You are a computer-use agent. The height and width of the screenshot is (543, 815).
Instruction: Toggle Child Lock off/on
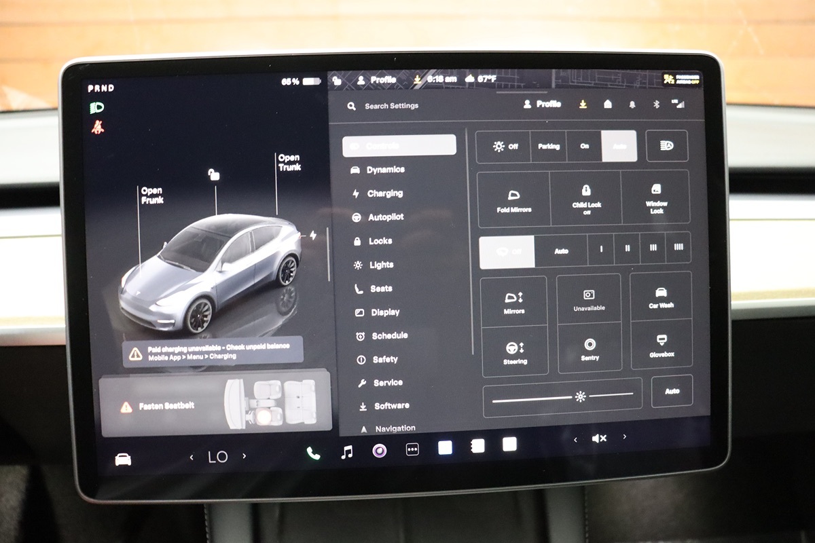586,198
